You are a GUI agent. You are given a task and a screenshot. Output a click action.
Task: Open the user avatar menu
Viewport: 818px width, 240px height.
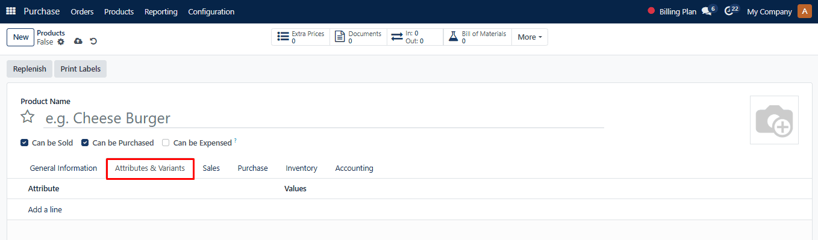(x=804, y=11)
